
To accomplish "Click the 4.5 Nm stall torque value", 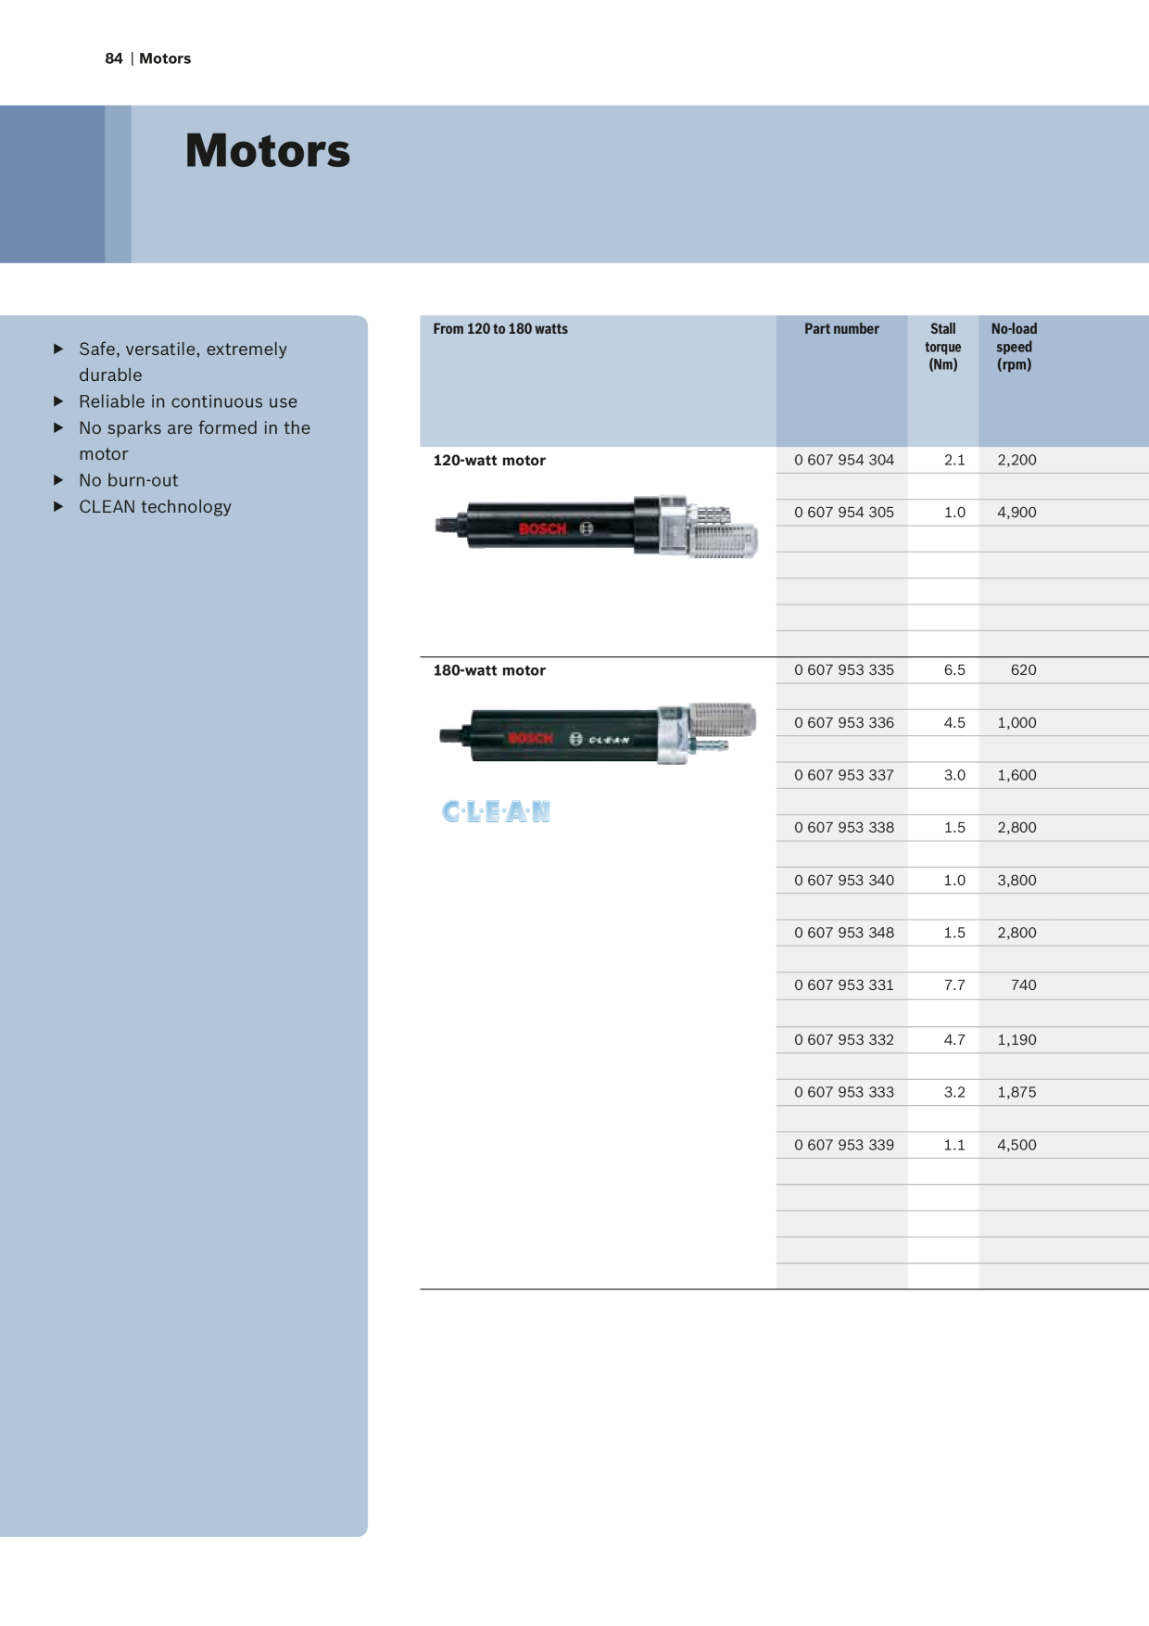I will 954,723.
